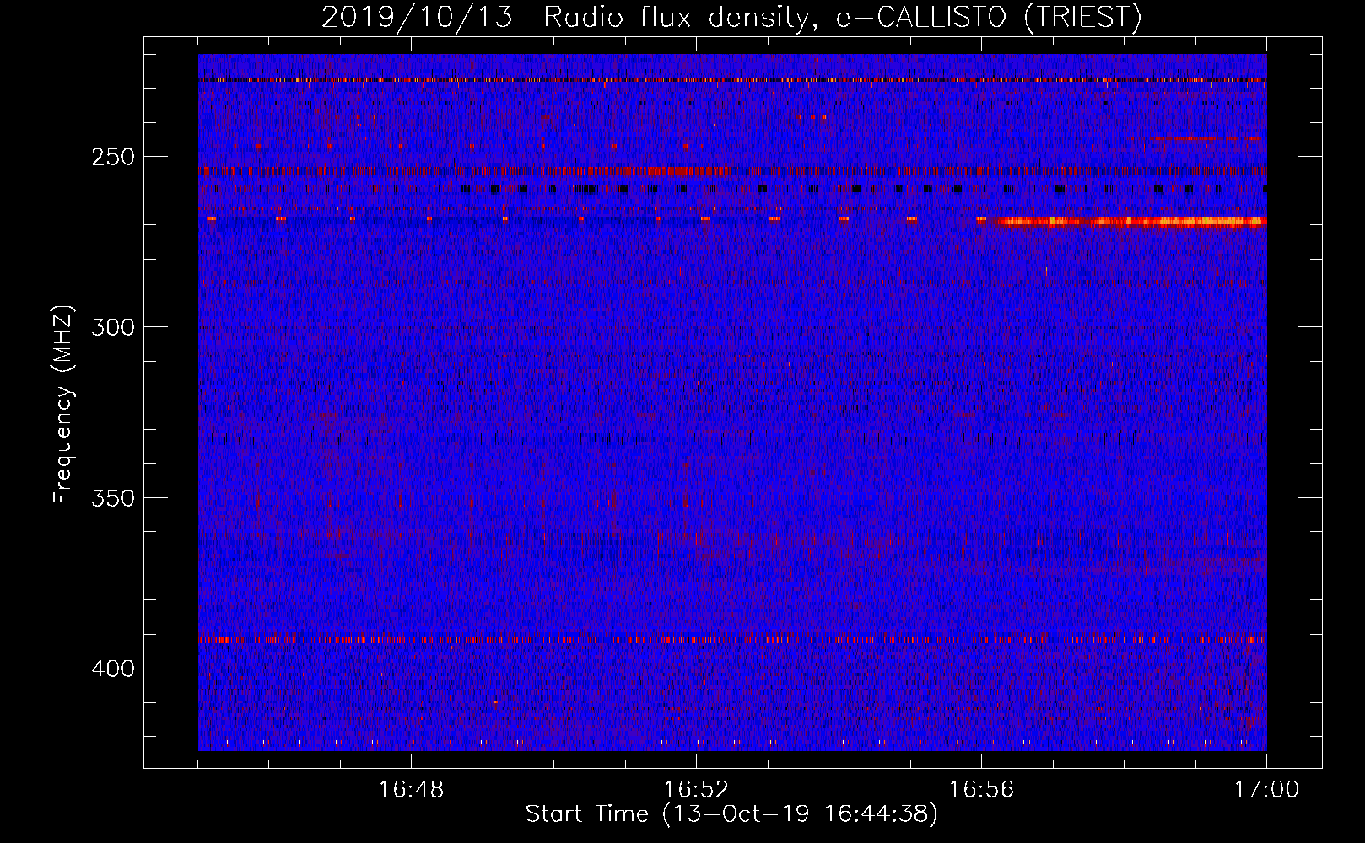This screenshot has width=1365, height=843.
Task: Click the plot title '2019/10/13 Radio flux density, e-CALLISTO (TRIEST)'
Action: pos(731,17)
